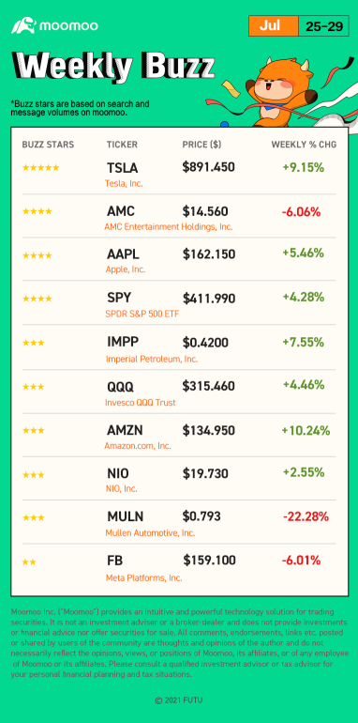Click the two-star rating beside FB

(29, 562)
